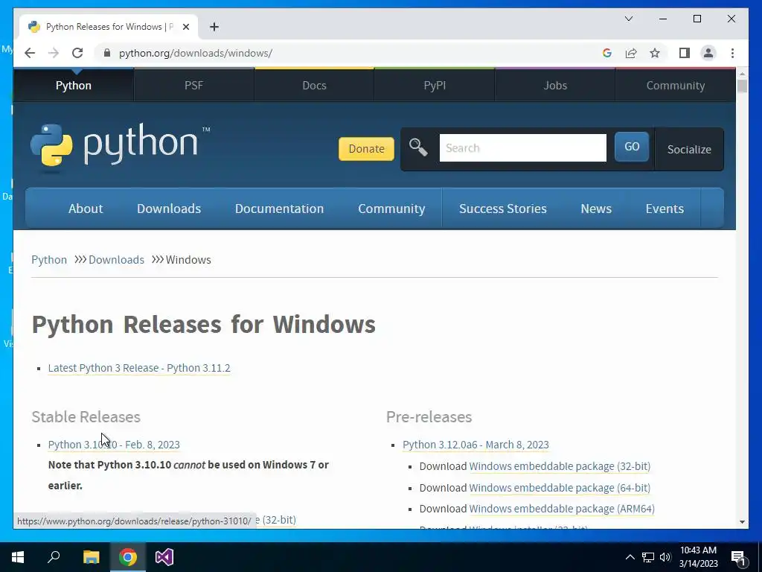
Task: Open the Events menu
Action: [x=665, y=209]
